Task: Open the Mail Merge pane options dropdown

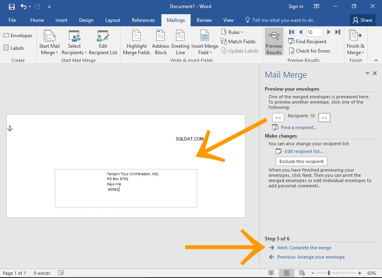Action: (x=367, y=73)
